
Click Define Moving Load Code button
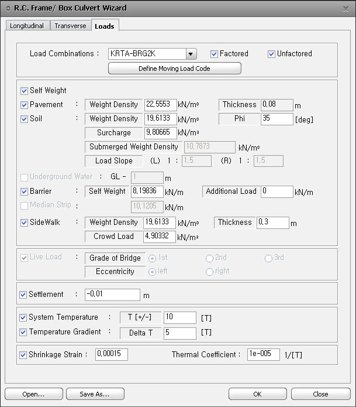coord(174,69)
